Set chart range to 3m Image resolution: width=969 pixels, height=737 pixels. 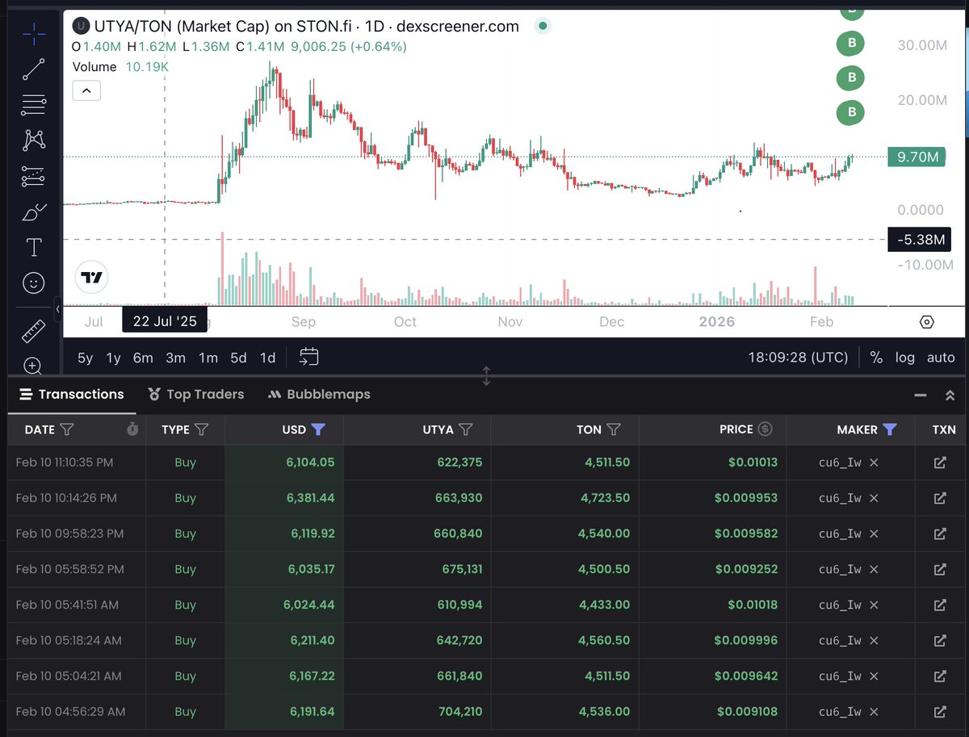click(175, 358)
